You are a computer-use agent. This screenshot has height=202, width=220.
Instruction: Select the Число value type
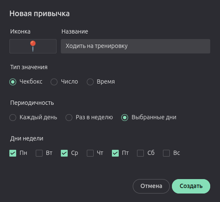pos(54,82)
